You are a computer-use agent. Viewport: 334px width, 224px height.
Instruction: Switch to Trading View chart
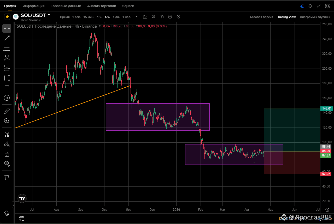point(286,17)
